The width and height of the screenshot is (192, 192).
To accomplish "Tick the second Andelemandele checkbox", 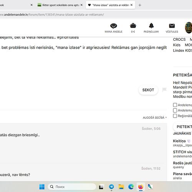I will click(x=175, y=110).
